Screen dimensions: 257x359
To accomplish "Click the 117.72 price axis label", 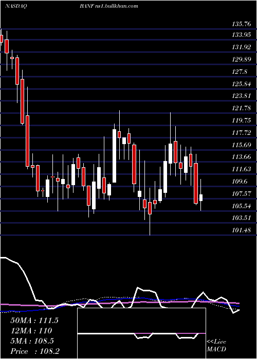I will point(241,132).
